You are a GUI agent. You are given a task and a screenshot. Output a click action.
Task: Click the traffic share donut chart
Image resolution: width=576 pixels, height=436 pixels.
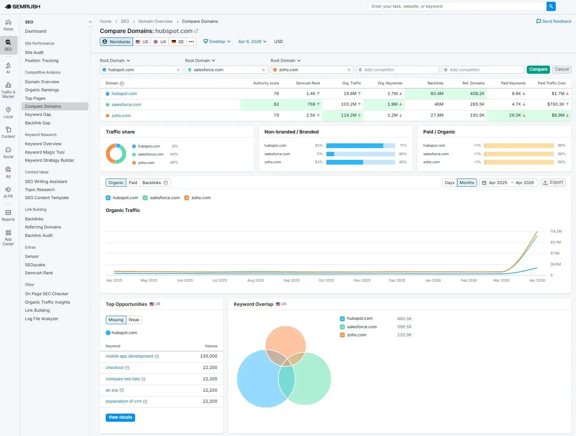click(x=116, y=153)
